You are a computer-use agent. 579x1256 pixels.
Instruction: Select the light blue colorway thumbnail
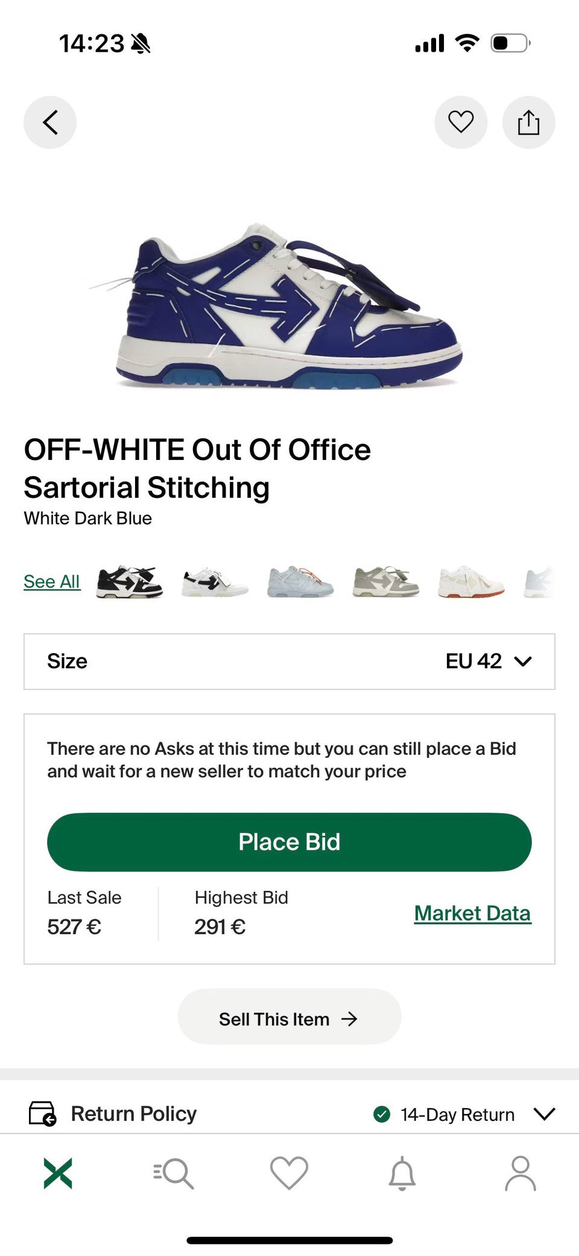point(300,582)
